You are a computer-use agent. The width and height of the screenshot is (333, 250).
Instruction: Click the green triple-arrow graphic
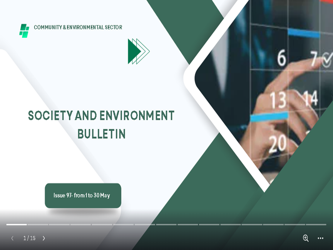139,51
